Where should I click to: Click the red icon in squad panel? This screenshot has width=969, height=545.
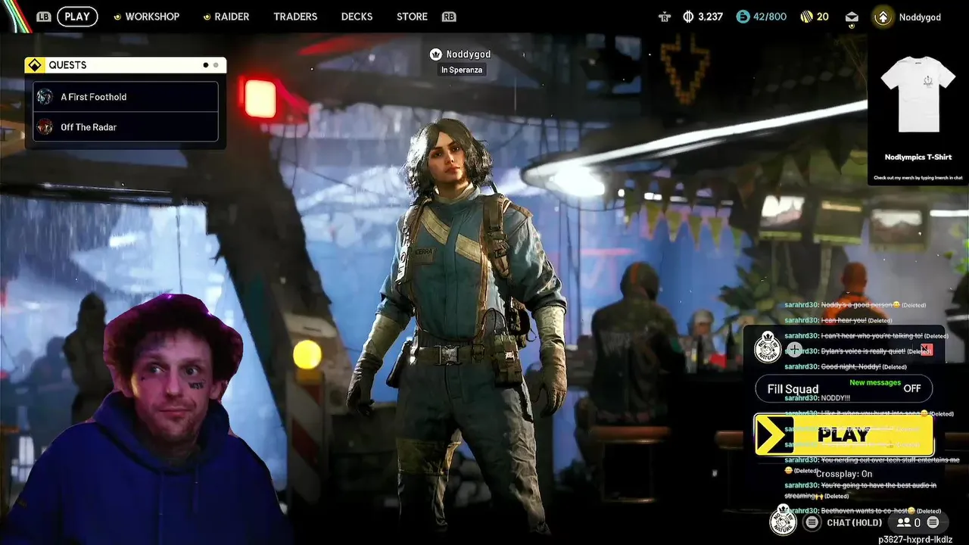[x=927, y=350]
